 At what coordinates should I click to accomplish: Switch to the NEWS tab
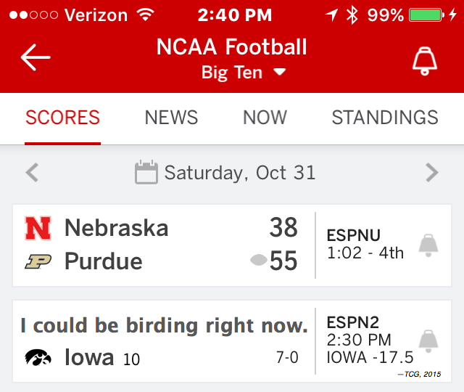point(171,118)
